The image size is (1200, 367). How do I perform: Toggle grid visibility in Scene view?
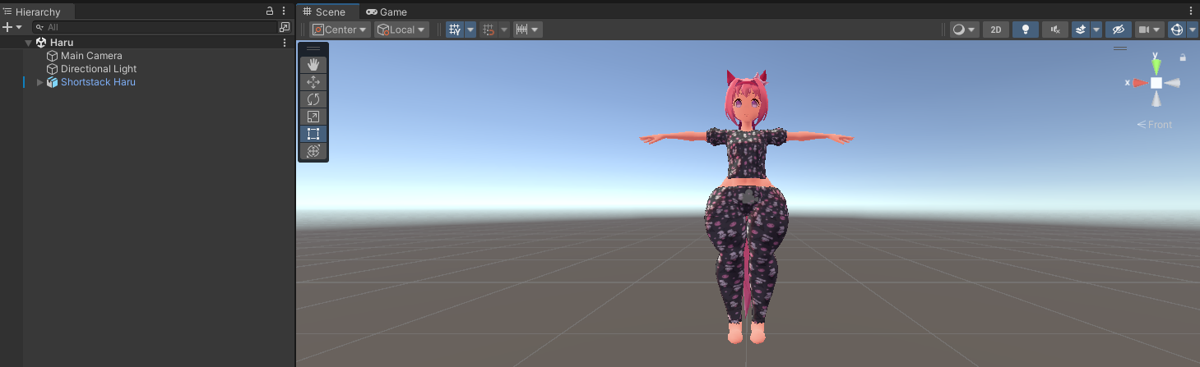click(x=455, y=30)
